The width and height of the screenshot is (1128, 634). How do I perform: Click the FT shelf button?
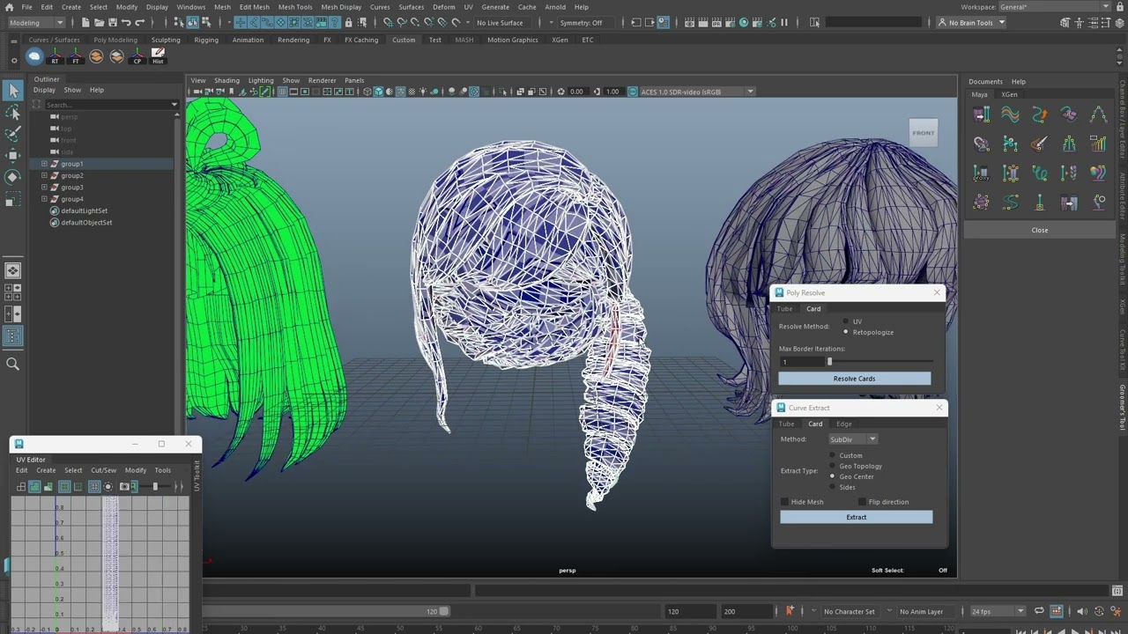76,56
